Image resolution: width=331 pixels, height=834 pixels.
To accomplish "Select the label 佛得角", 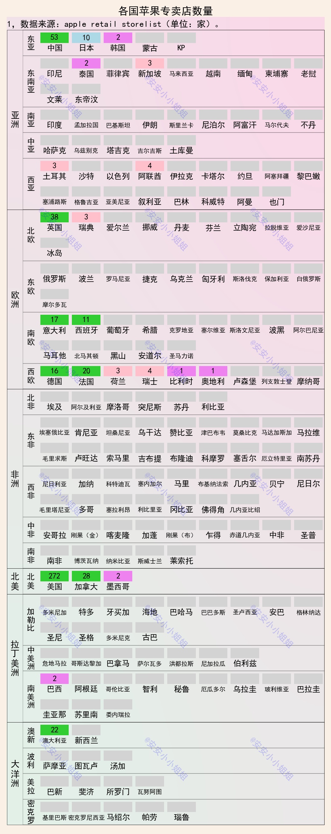I will pos(213,510).
